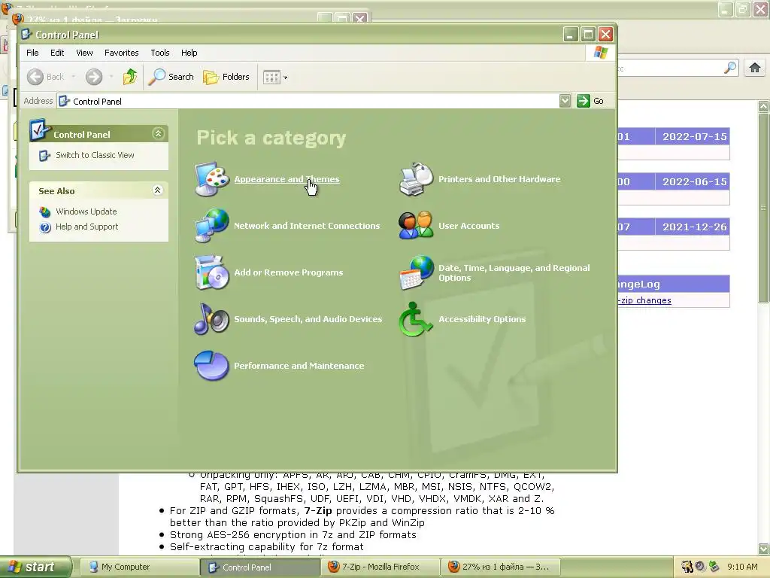Open the Windows Update link

(x=86, y=211)
